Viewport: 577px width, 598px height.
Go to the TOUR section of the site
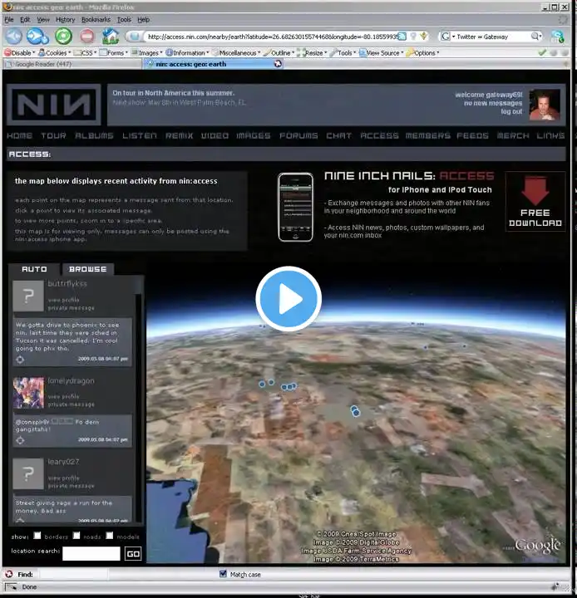53,135
